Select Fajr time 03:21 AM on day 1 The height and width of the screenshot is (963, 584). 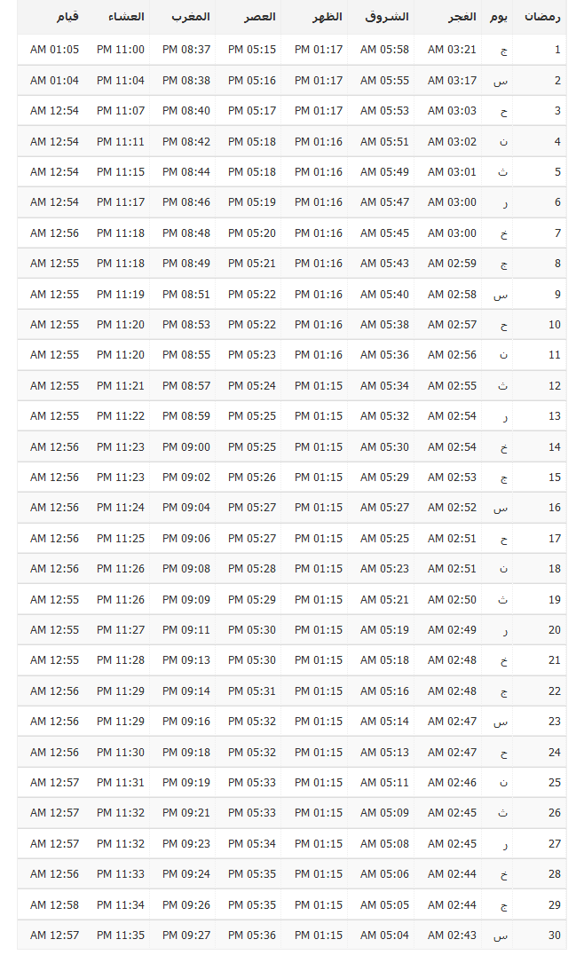click(x=452, y=50)
